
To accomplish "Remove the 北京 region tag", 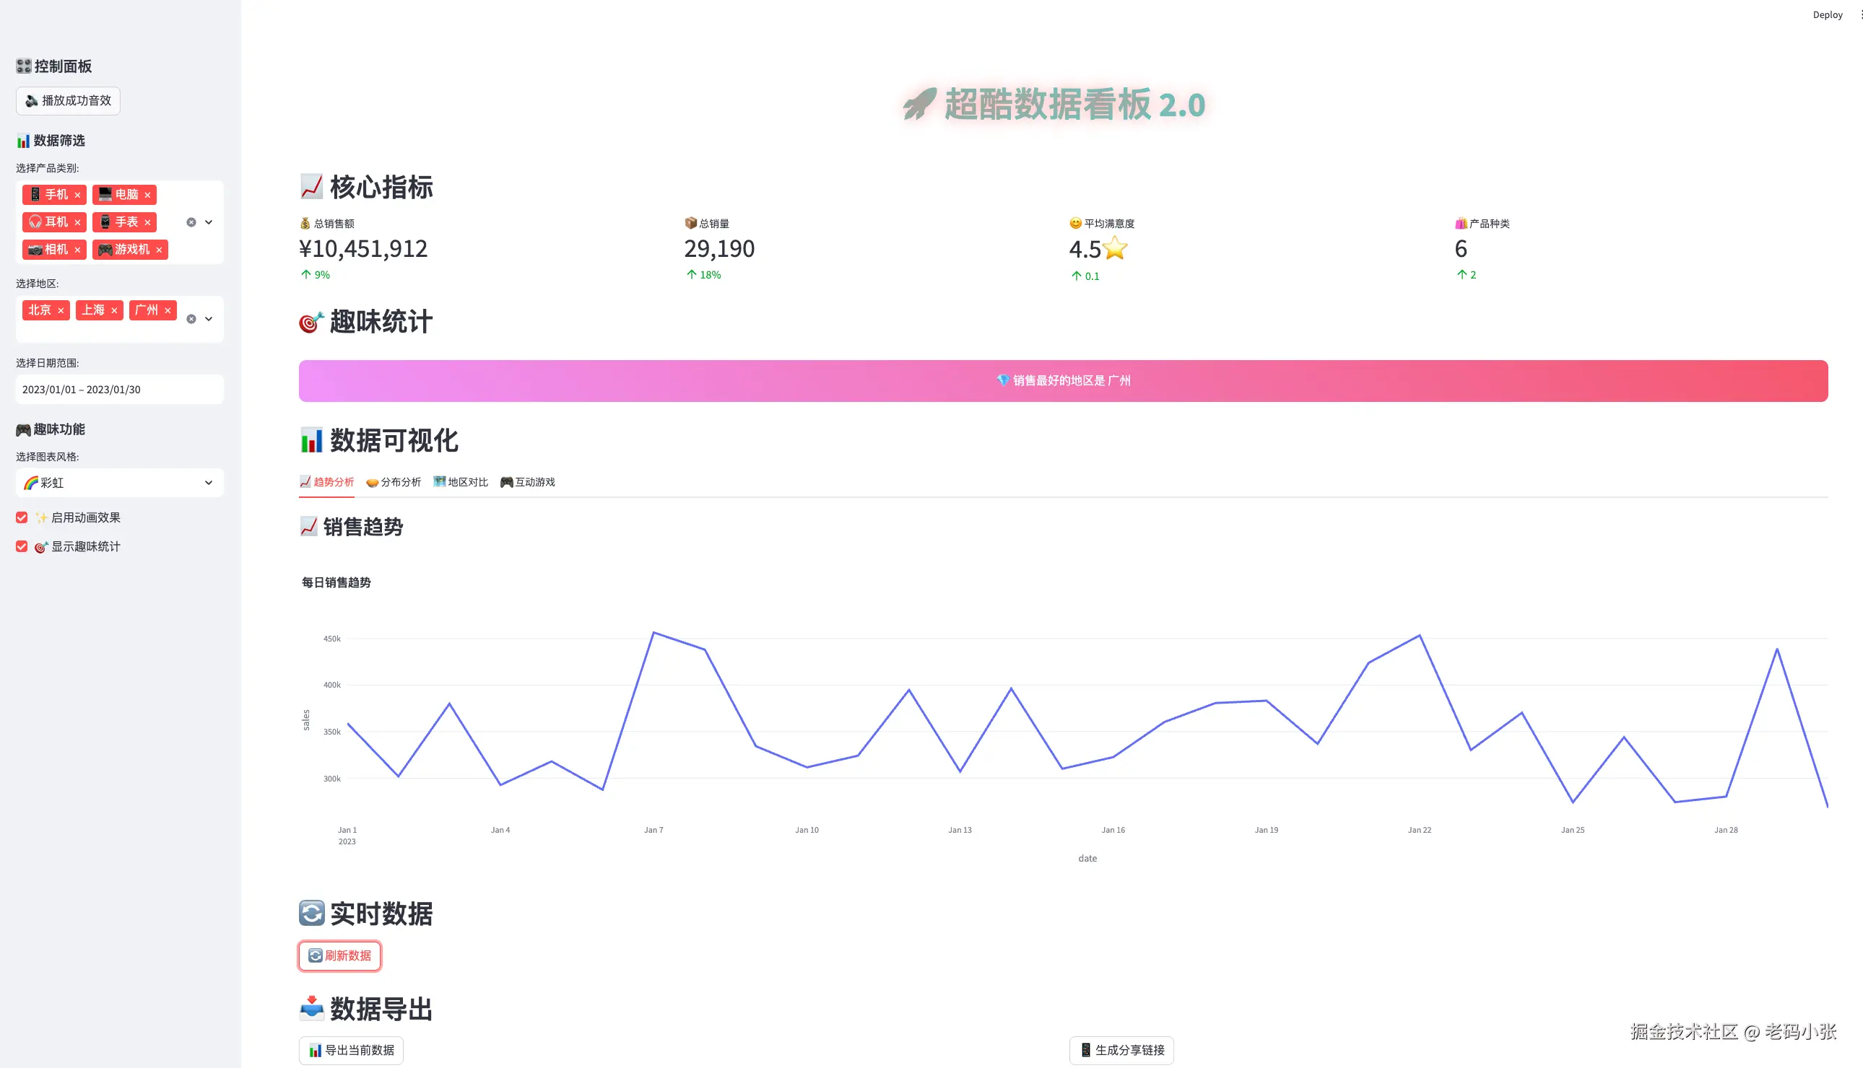I will click(x=61, y=311).
